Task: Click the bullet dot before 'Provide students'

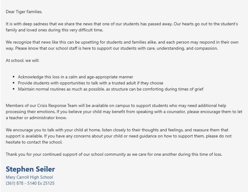Action: (x=14, y=83)
